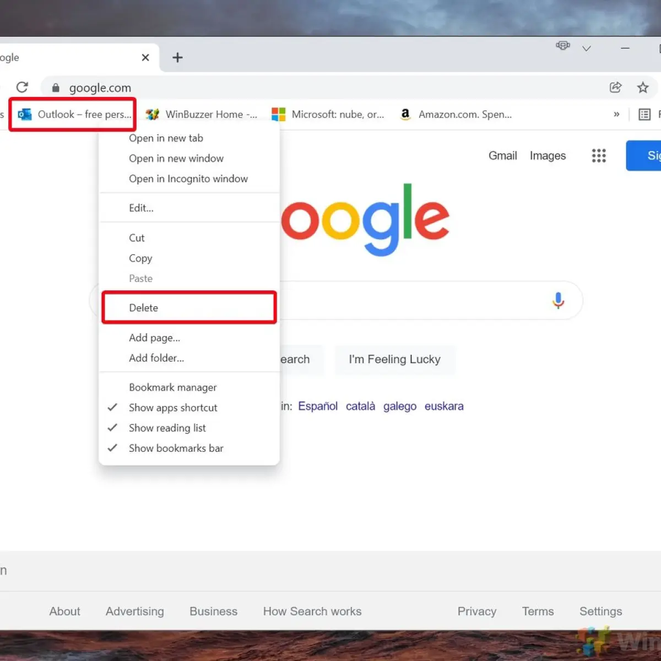Image resolution: width=661 pixels, height=661 pixels.
Task: Expand the tab search chevron
Action: point(587,48)
